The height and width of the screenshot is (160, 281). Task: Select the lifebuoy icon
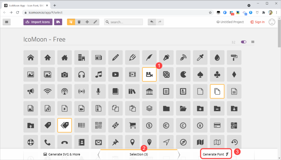pyautogui.click(x=31, y=142)
